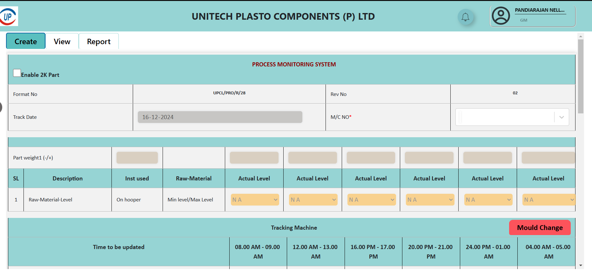Open the M/C NO dropdown

pyautogui.click(x=512, y=117)
